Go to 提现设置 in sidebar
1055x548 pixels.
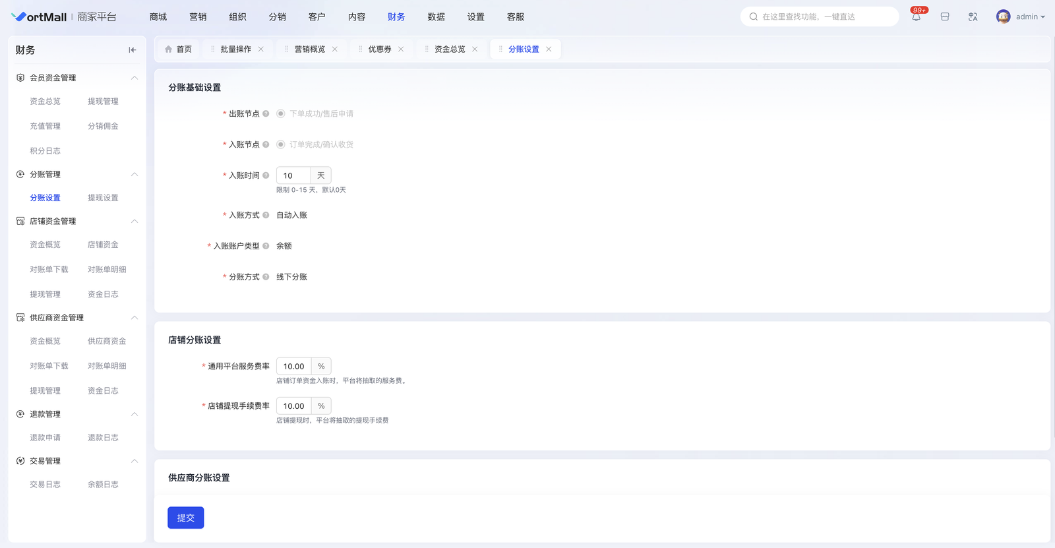pyautogui.click(x=103, y=198)
